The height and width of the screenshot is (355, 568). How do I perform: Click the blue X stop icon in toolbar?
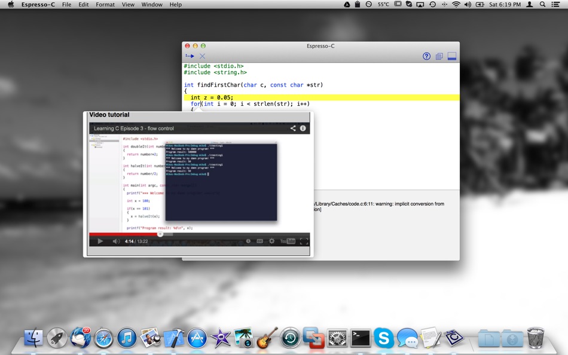tap(202, 56)
